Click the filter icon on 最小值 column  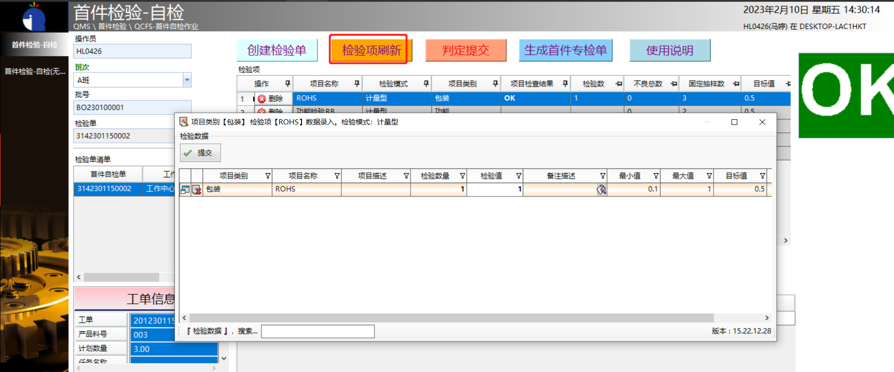656,176
